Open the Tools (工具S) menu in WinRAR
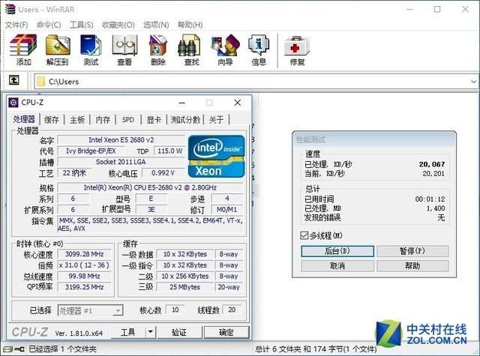 82,25
